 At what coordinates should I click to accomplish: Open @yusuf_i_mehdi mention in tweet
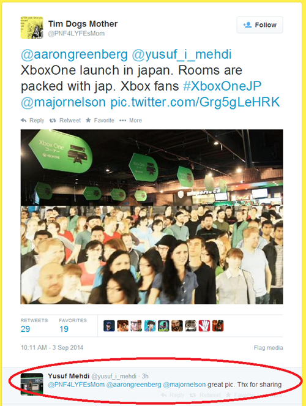(x=182, y=55)
